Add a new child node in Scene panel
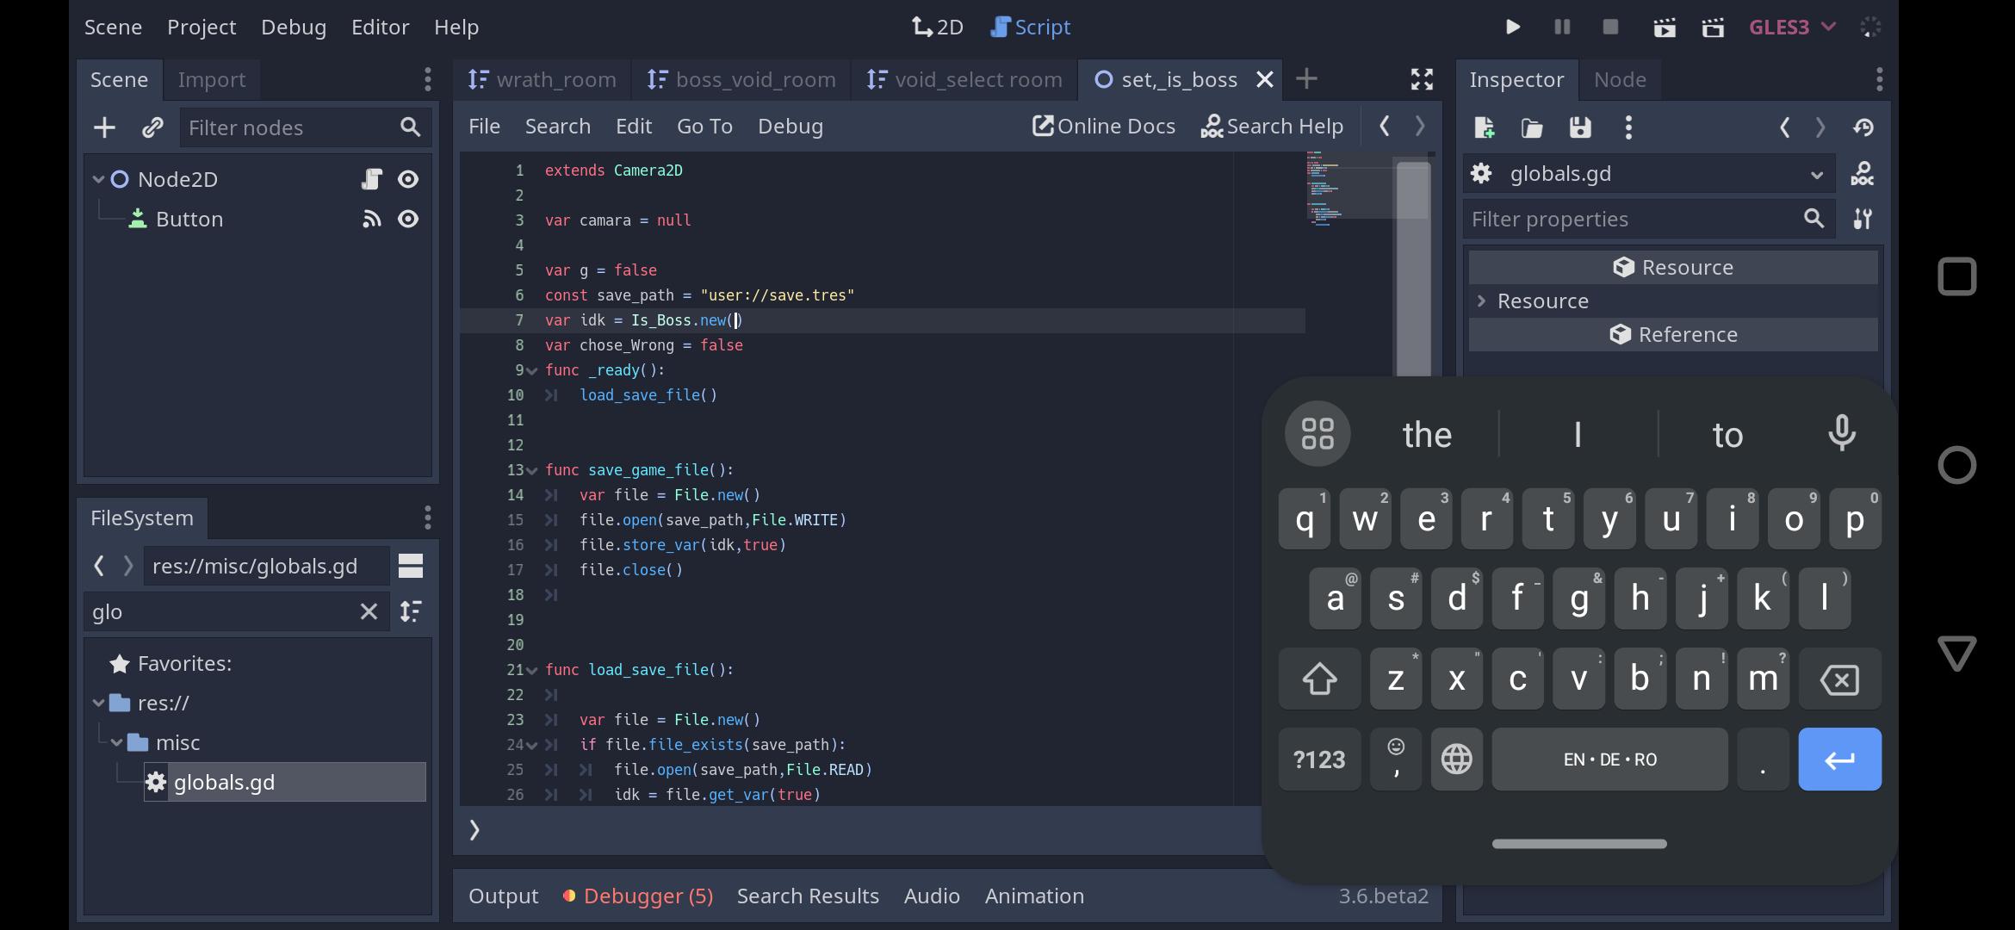Viewport: 2015px width, 930px height. [103, 127]
